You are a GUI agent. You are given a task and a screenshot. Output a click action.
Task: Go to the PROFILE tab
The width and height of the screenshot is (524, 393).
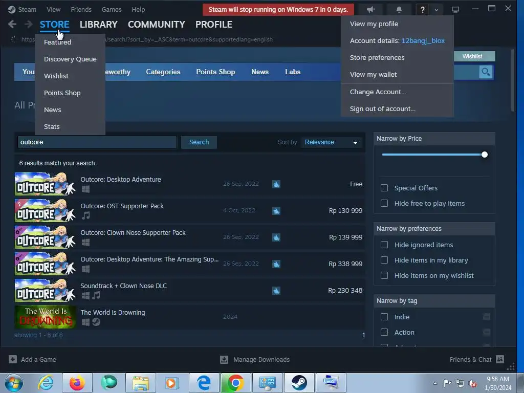(x=214, y=25)
